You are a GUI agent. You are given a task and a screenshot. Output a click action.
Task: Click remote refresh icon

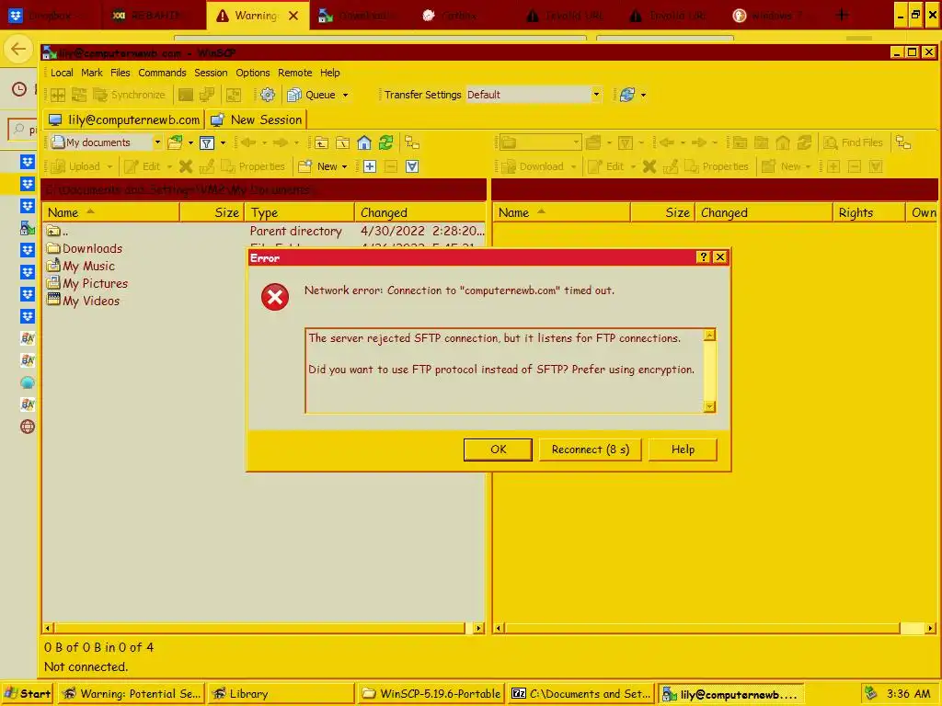[x=804, y=142]
